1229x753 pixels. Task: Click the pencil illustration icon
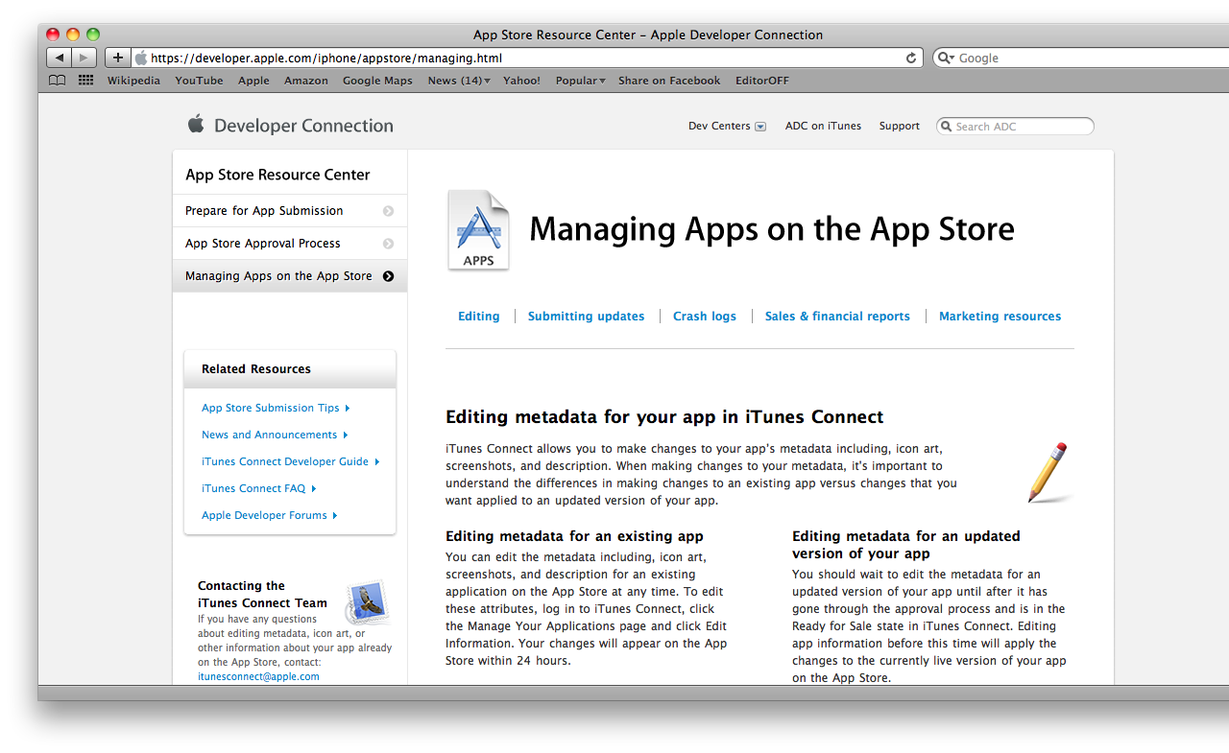coord(1048,472)
